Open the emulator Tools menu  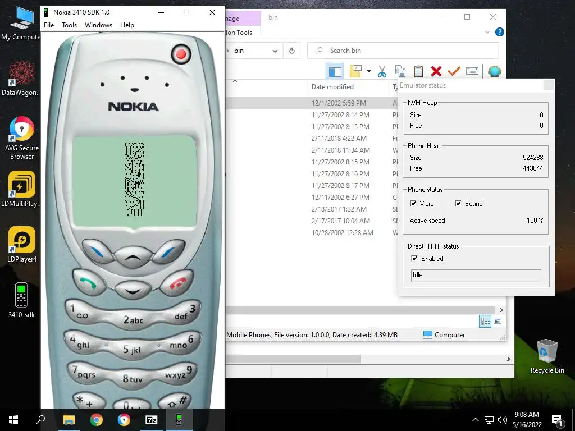(x=69, y=25)
